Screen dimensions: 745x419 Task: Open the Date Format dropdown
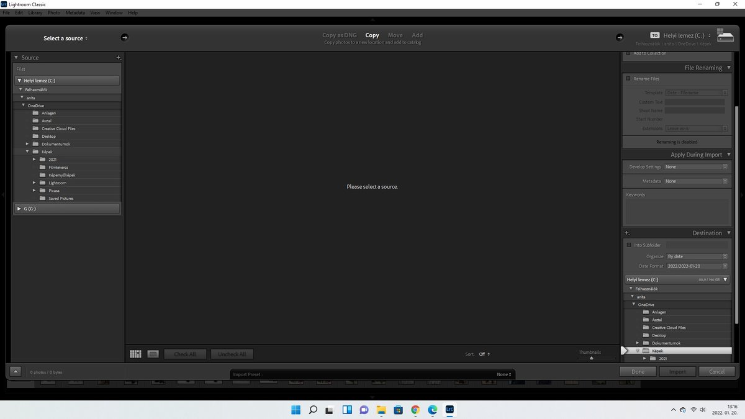(697, 266)
